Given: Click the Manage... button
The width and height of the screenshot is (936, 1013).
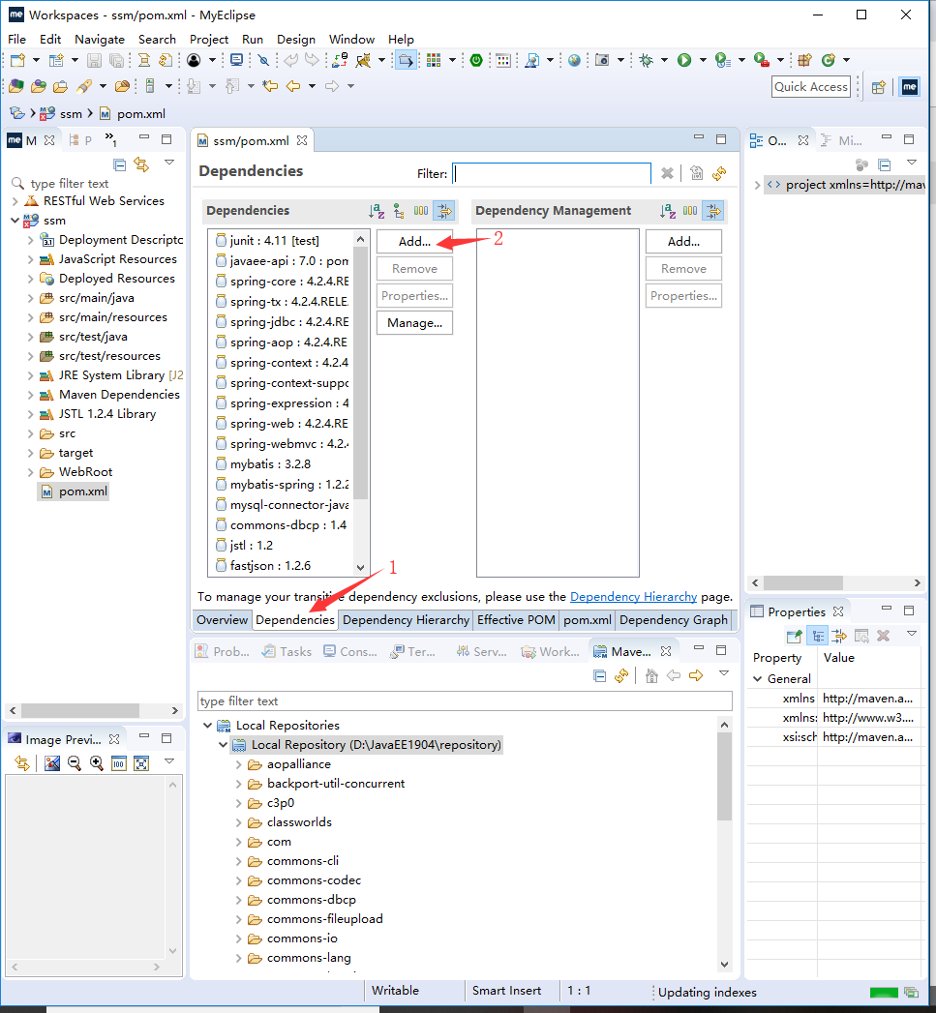Looking at the screenshot, I should tap(414, 323).
